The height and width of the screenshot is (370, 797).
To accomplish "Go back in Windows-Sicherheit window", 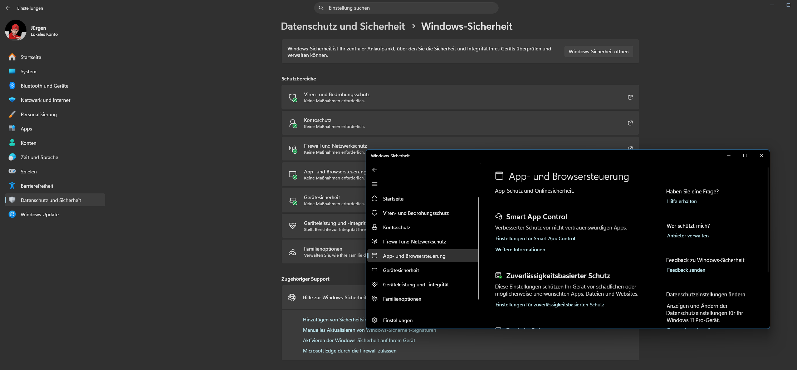I will click(375, 170).
